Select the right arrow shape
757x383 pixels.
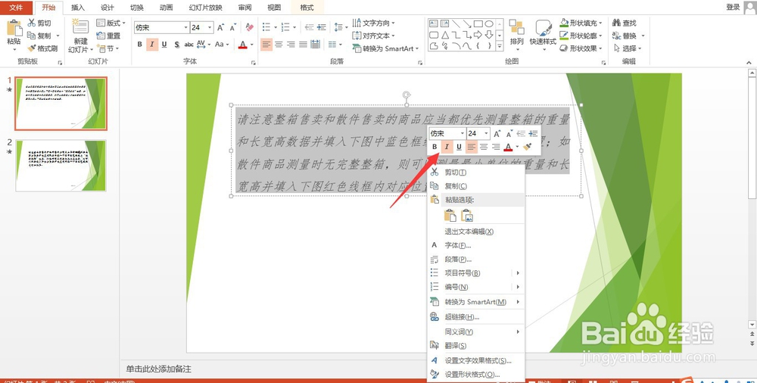478,35
